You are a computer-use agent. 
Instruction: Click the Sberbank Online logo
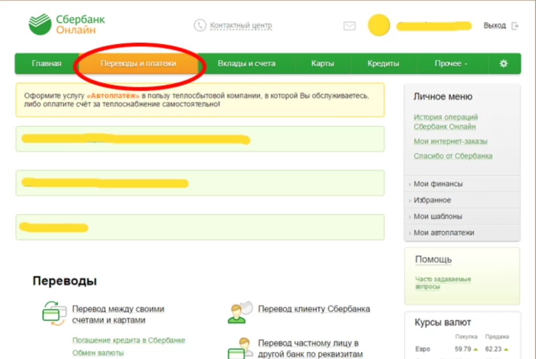pyautogui.click(x=67, y=25)
